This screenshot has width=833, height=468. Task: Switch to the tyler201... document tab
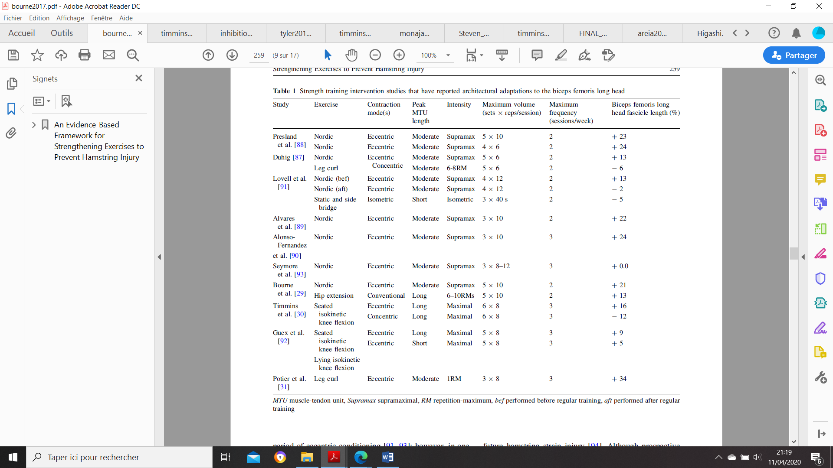[296, 33]
